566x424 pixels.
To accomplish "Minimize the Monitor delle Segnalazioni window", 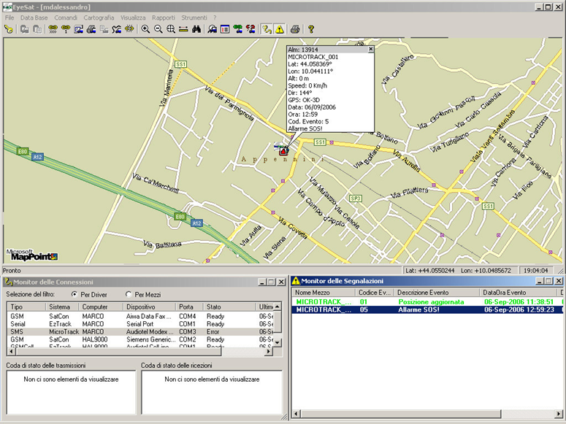I will (539, 281).
